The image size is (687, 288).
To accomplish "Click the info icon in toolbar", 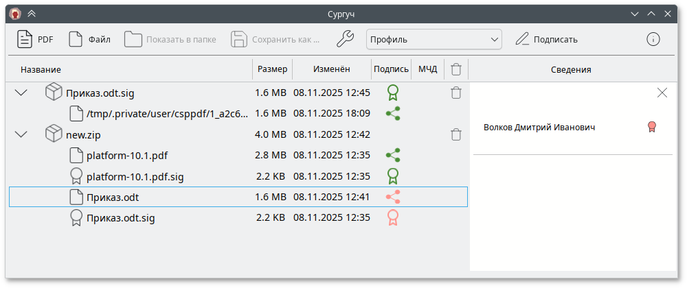I will [x=653, y=39].
